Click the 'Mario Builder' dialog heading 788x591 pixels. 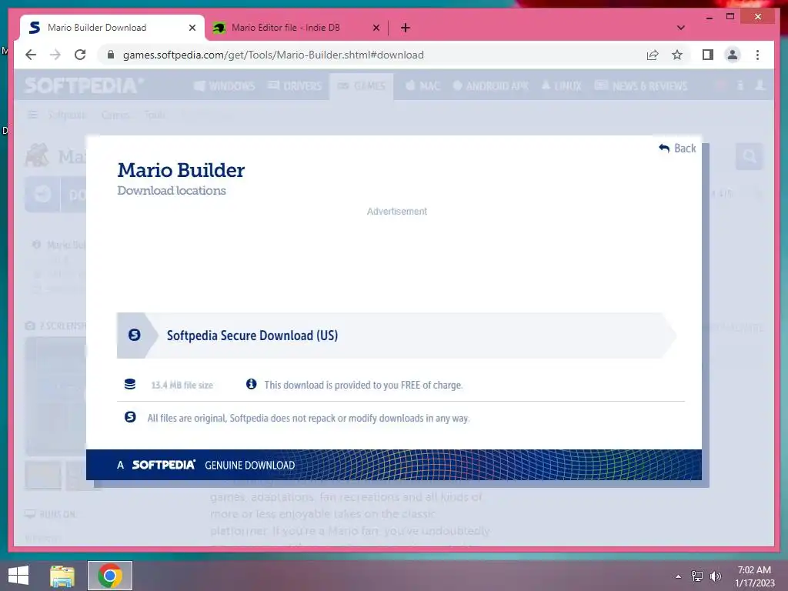coord(181,170)
